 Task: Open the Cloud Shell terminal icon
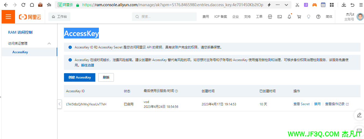(280, 17)
